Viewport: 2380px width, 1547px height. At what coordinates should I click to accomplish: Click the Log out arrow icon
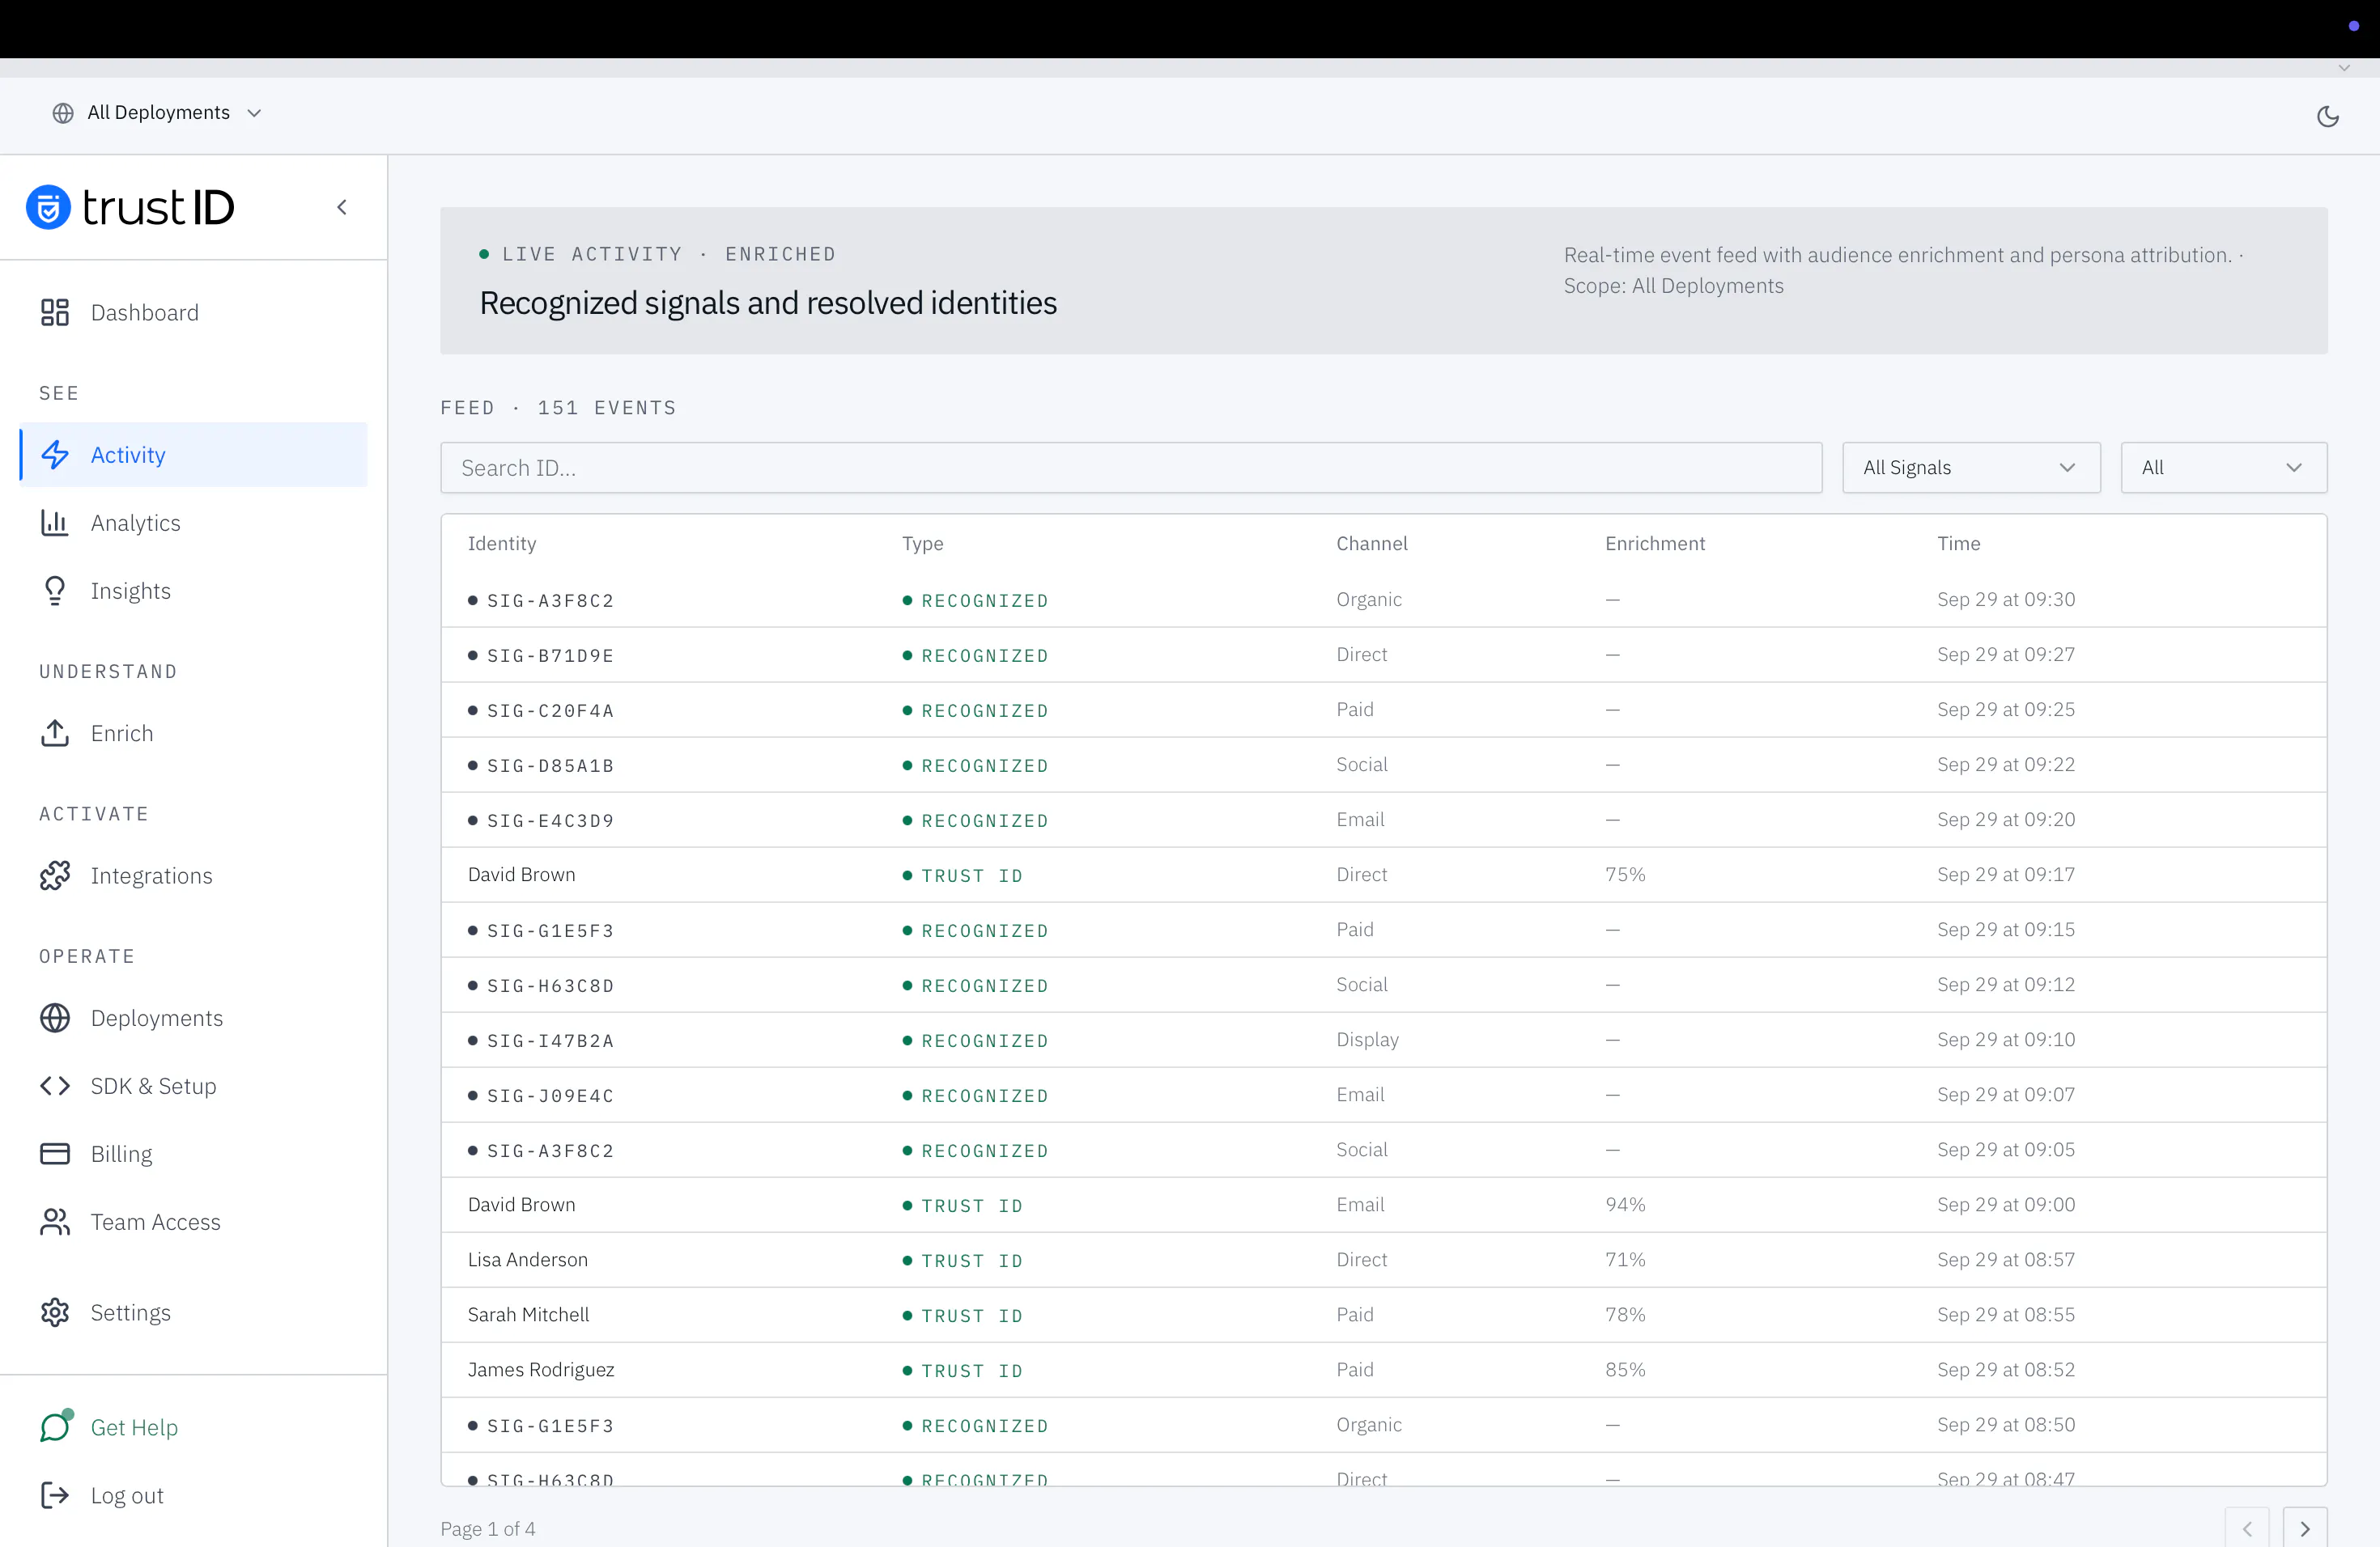(x=55, y=1495)
